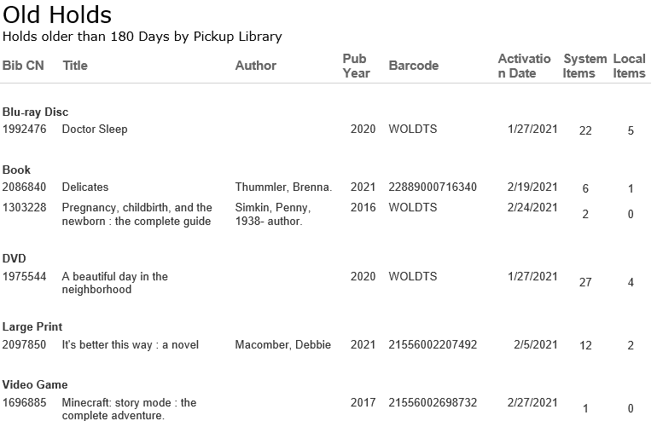
Task: Click the Local Items column header
Action: coord(629,66)
